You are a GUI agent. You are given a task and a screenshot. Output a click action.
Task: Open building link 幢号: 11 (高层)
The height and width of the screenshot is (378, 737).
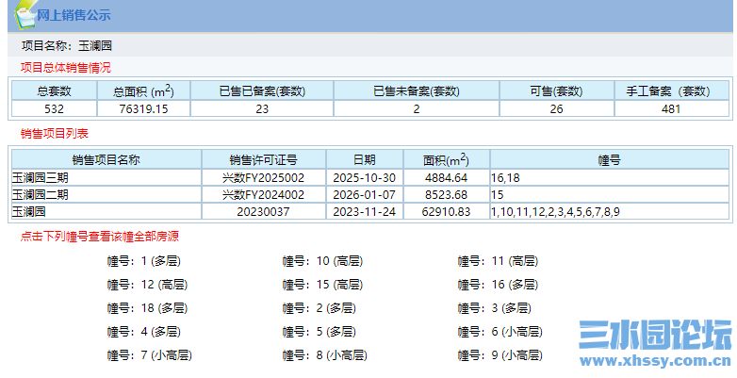coord(498,261)
